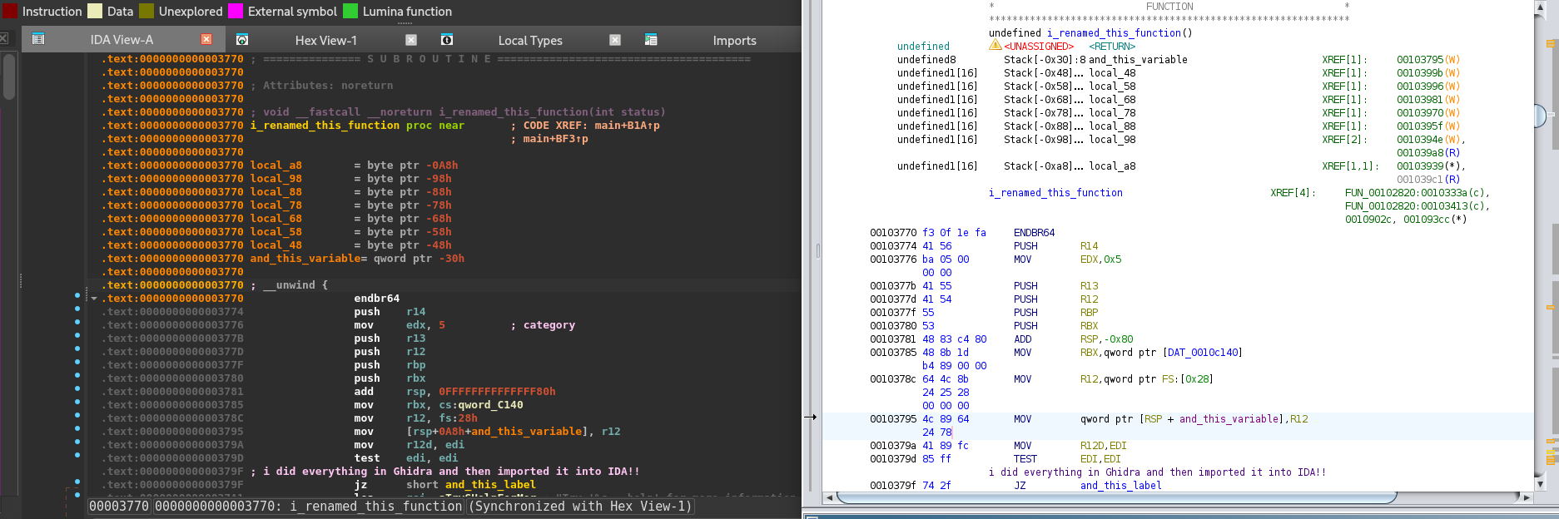Screen dimensions: 1559x519
Task: Click the magenta External symbol color swatch
Action: (236, 11)
